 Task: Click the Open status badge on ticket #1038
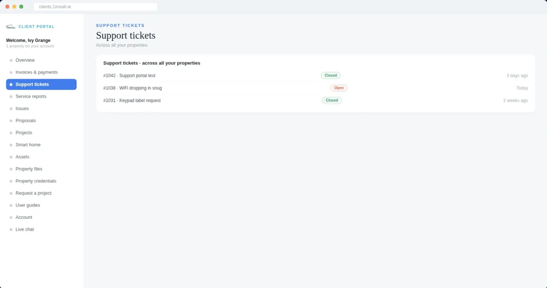click(339, 88)
